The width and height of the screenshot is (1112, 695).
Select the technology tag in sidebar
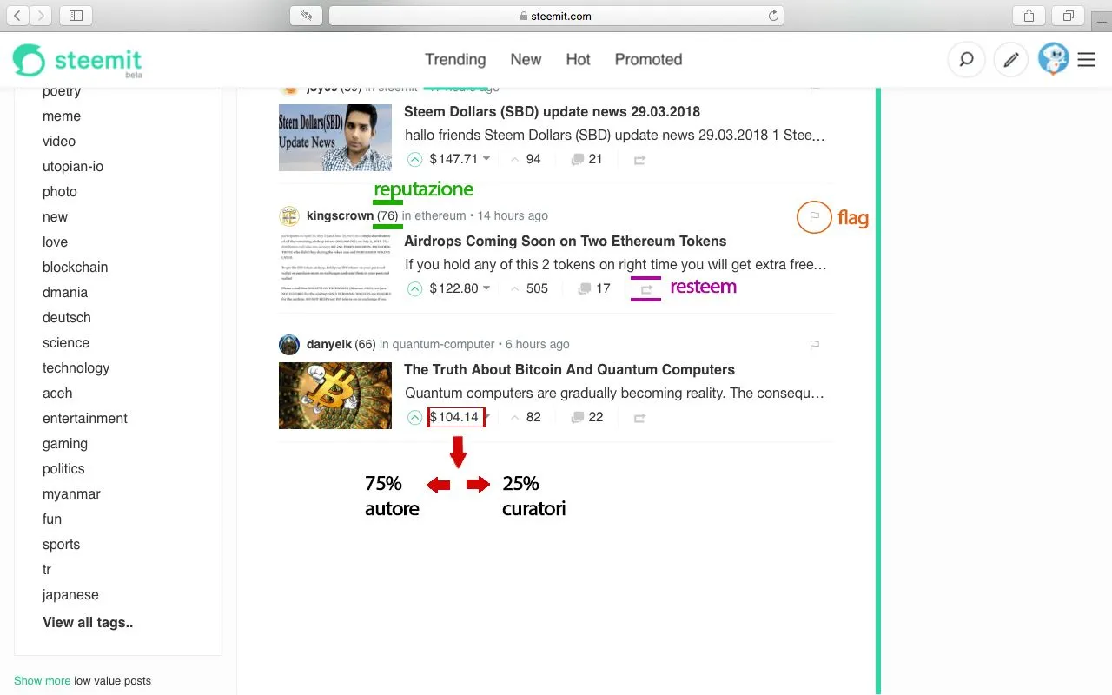click(x=76, y=367)
